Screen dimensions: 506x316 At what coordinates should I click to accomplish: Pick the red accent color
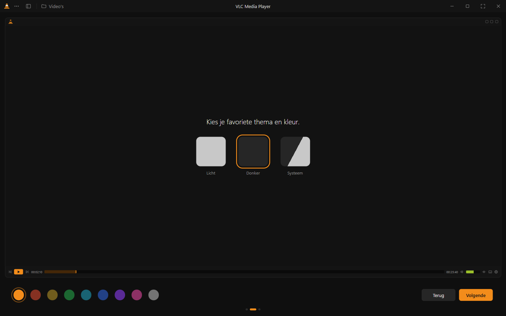pos(35,295)
